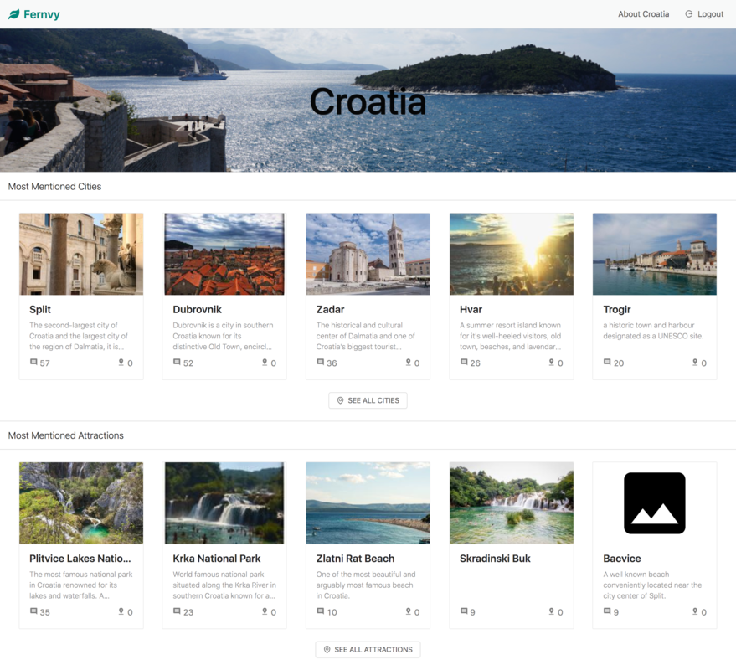The image size is (736, 670).
Task: Click the logout icon in the header
Action: 688,14
